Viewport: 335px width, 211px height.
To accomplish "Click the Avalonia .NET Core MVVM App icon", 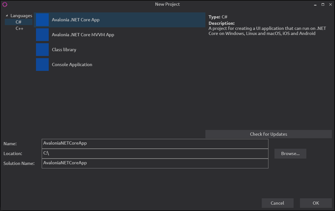I will click(42, 35).
